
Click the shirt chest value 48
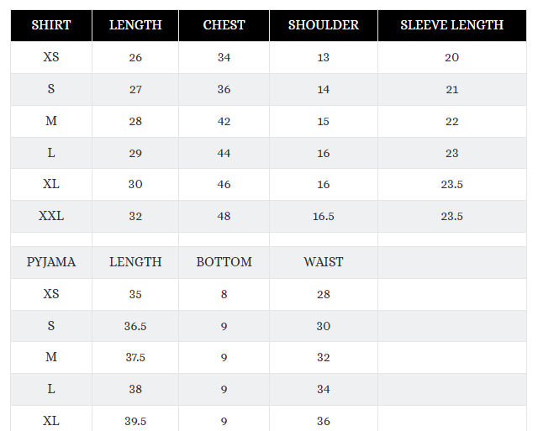tap(224, 216)
